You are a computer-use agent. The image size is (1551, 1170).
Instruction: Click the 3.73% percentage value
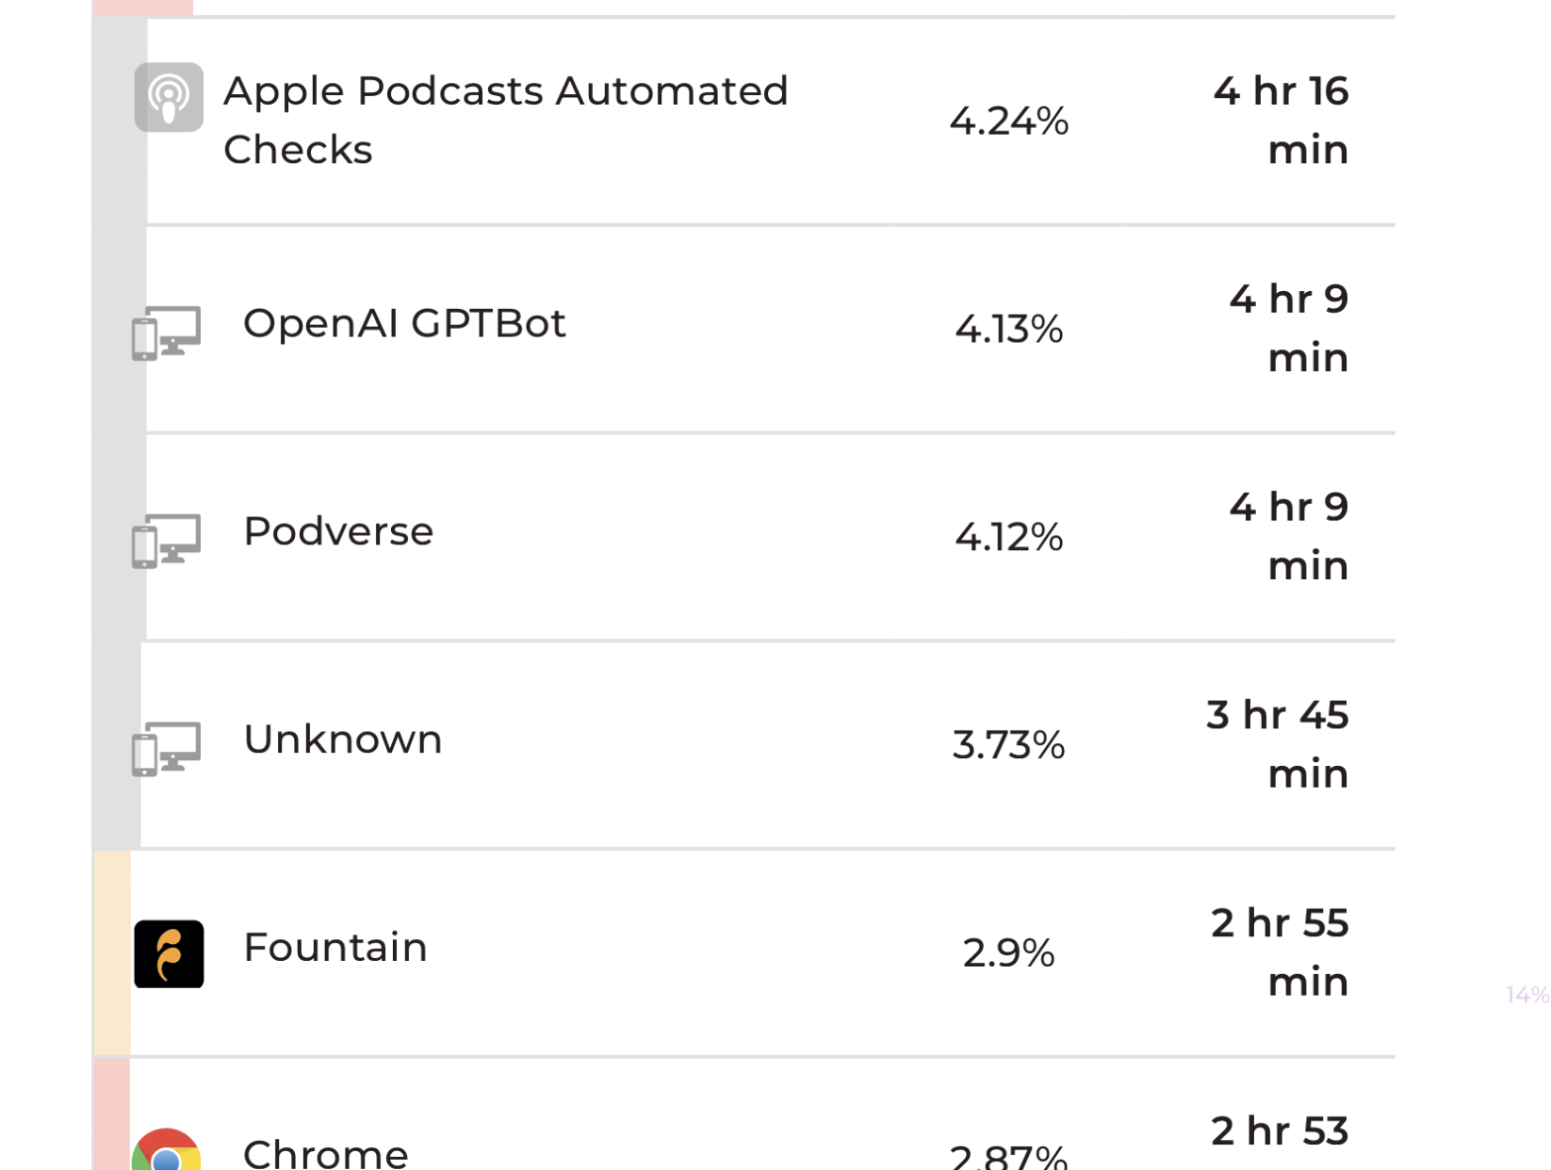[x=1008, y=745]
